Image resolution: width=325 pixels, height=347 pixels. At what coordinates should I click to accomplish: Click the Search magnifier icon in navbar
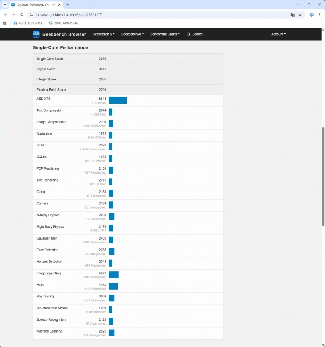point(188,34)
